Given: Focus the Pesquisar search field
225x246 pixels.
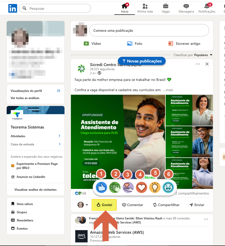Looking at the screenshot, I should pyautogui.click(x=55, y=8).
